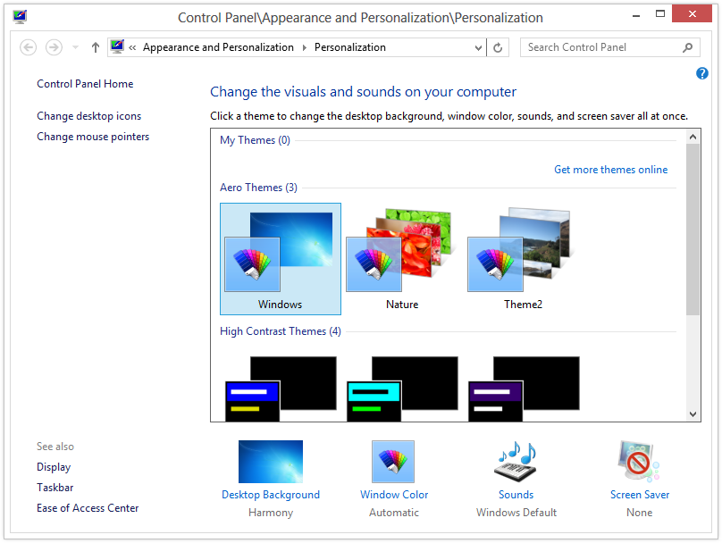Screen dimensions: 722x543
Task: Go up one level with Up arrow
Action: (x=96, y=47)
